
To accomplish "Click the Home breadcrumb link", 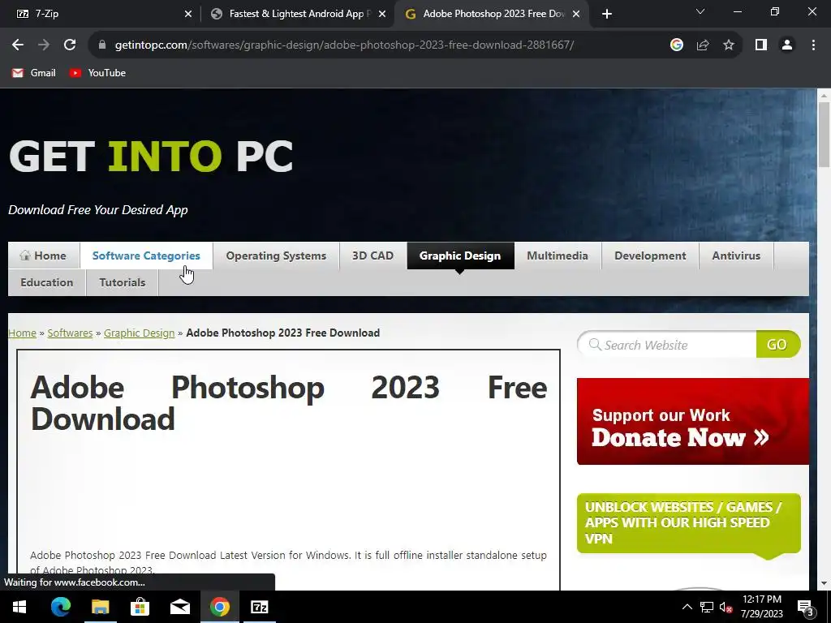I will click(x=22, y=333).
